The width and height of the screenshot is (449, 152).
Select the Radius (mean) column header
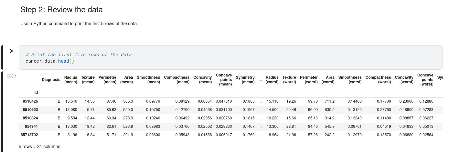coord(70,80)
